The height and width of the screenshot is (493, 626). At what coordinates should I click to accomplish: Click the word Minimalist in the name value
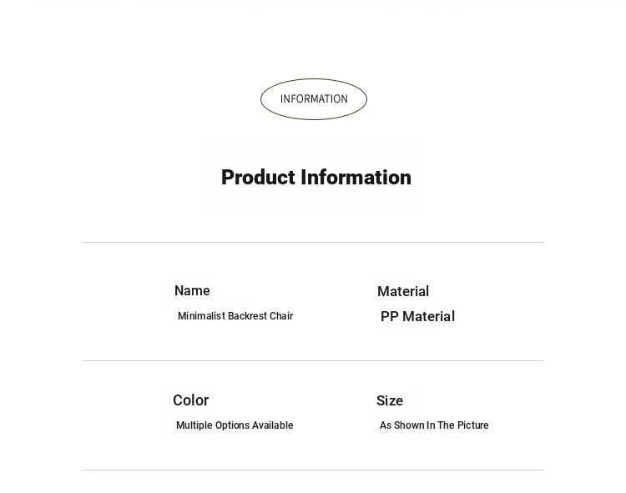point(201,317)
